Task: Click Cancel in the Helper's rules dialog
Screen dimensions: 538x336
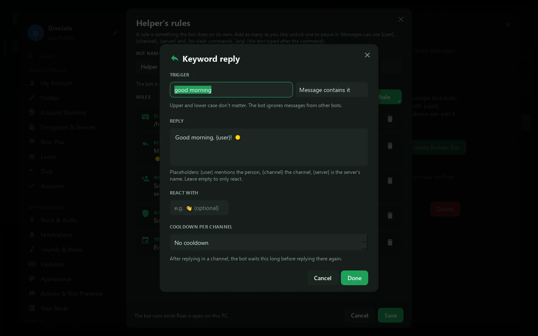Action: coord(360,315)
